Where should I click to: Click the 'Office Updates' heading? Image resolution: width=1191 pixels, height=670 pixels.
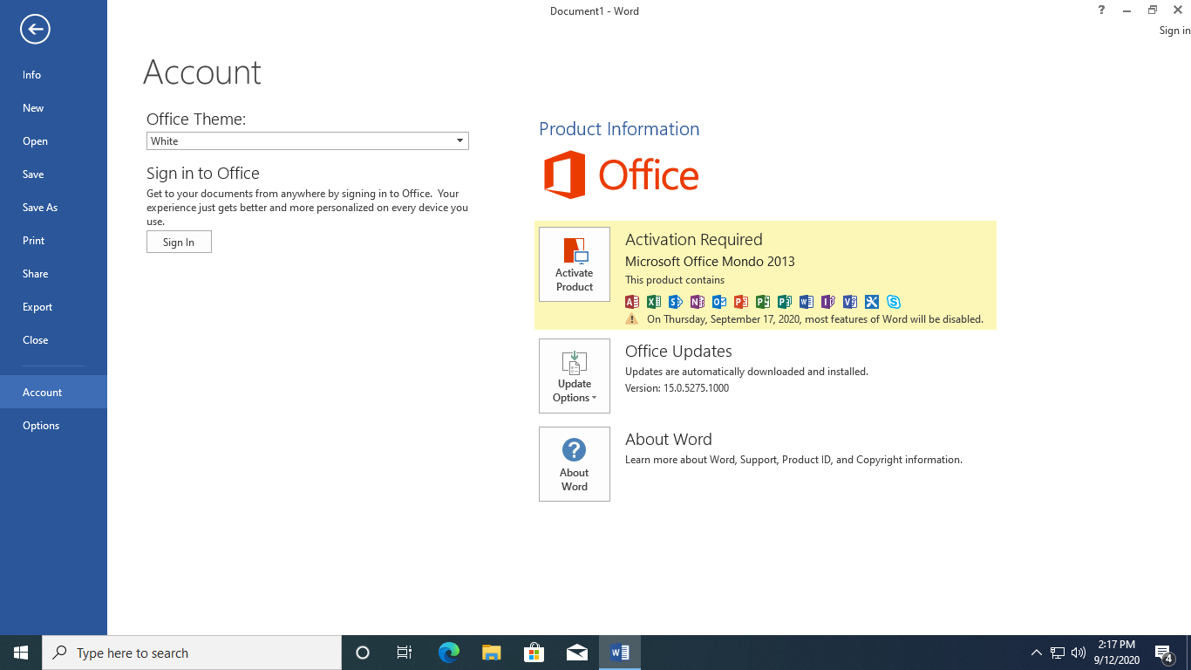tap(678, 351)
